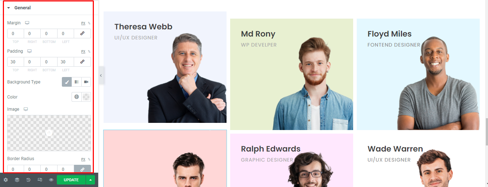
Task: Select PX unit for Margin
Action: [83, 23]
